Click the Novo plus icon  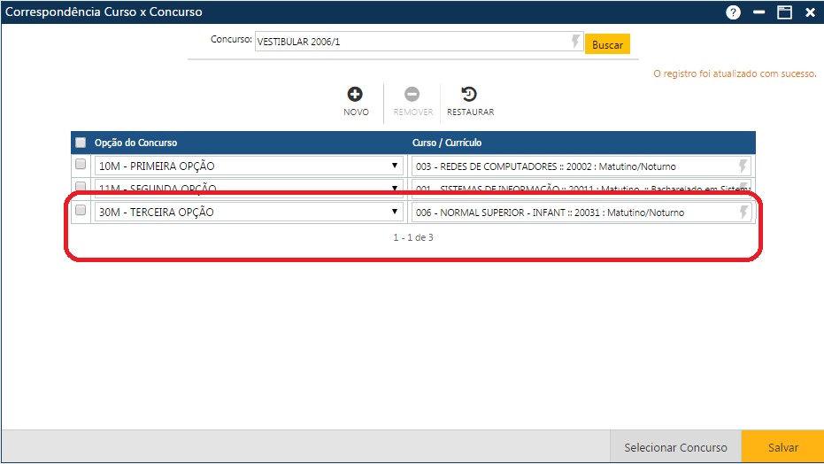[x=356, y=95]
